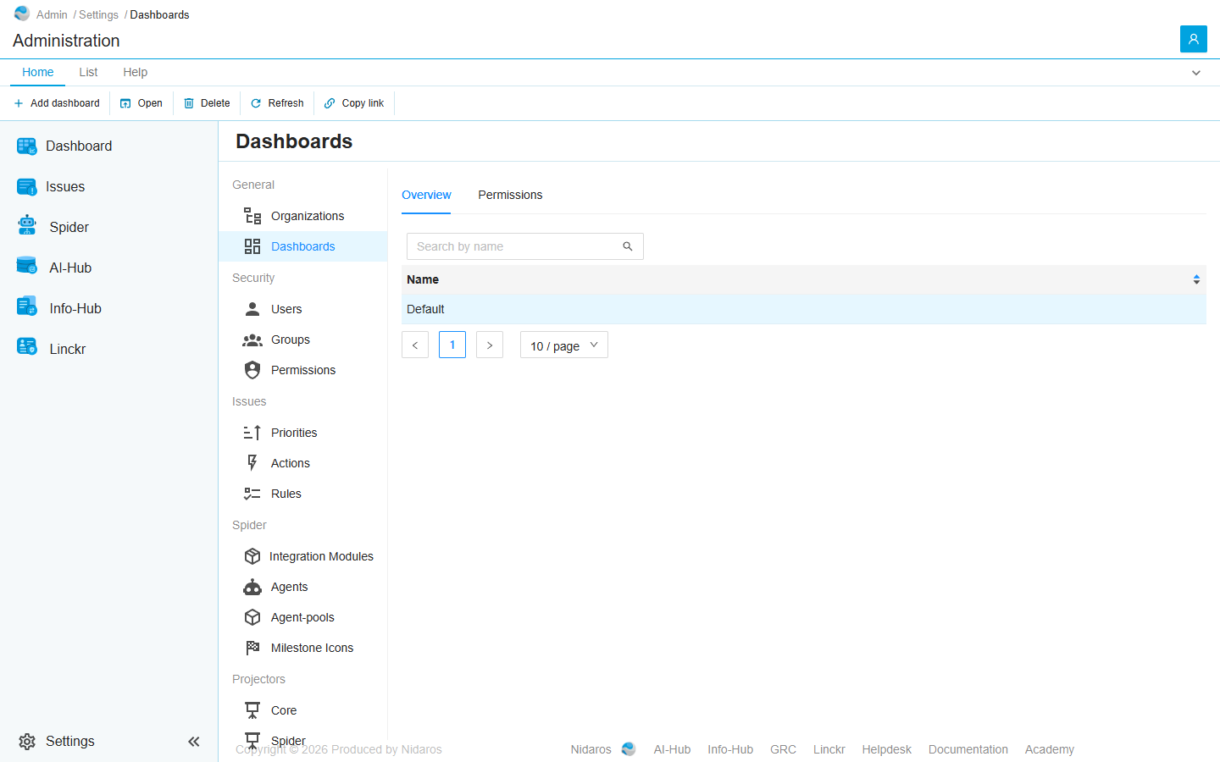
Task: Open the Permissions tab next to Overview
Action: (x=510, y=195)
